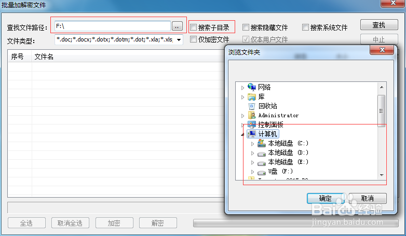Expand the 库 tree node
406x236 pixels.
pos(242,98)
